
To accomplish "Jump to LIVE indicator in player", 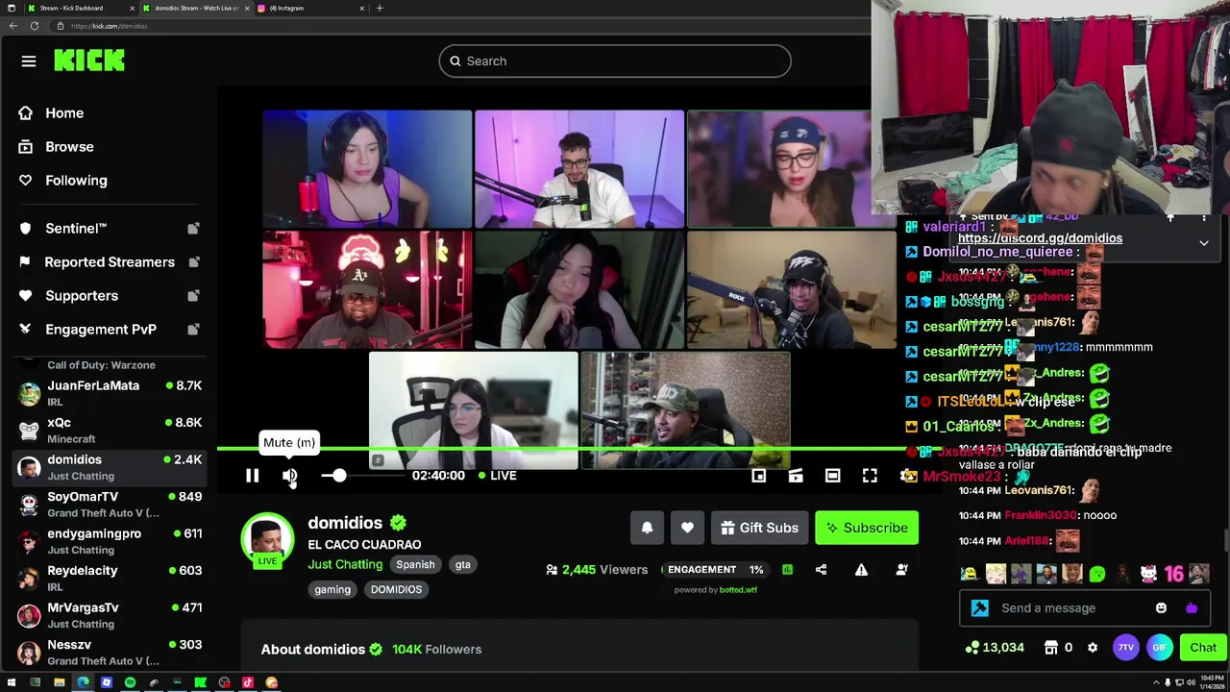I will click(497, 475).
